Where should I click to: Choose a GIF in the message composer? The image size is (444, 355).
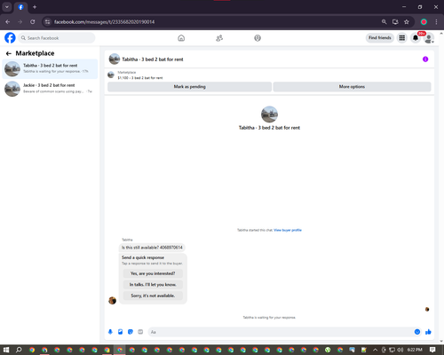[x=140, y=332]
